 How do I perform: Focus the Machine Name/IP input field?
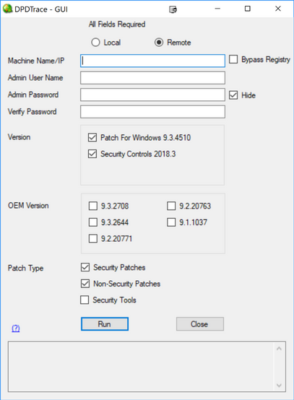[152, 61]
